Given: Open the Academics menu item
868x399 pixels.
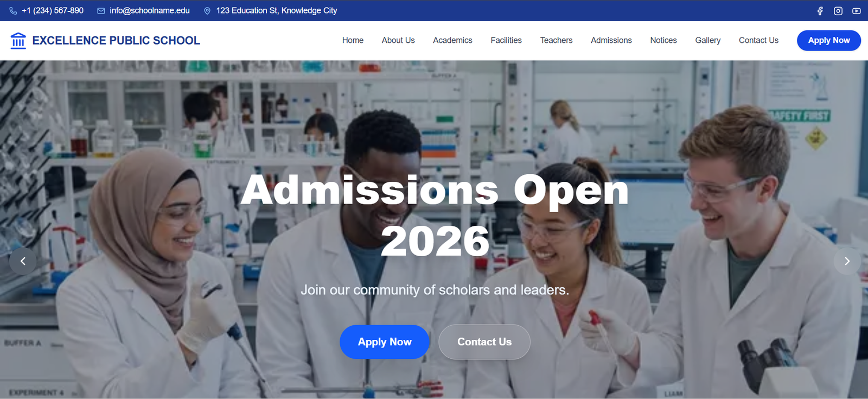Looking at the screenshot, I should point(452,40).
